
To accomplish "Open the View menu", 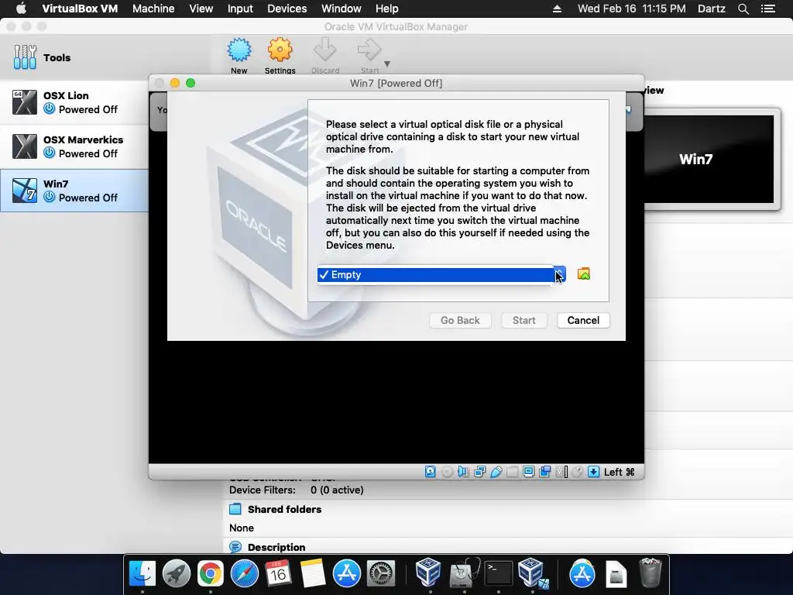I will point(201,9).
